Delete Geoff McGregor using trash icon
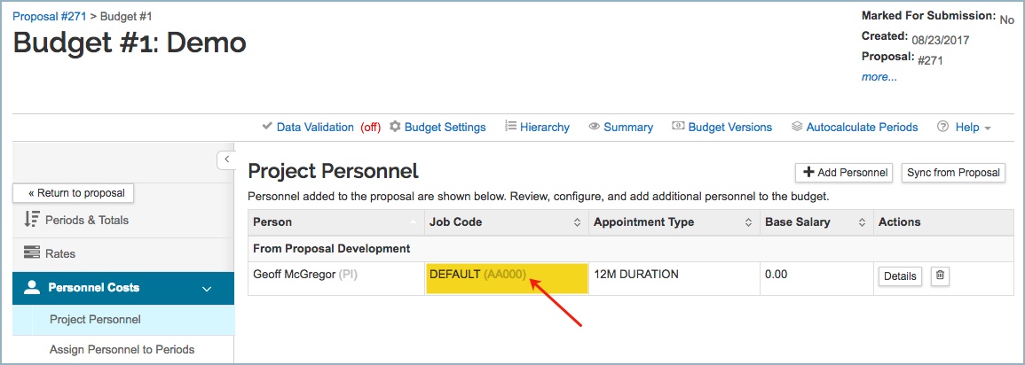 [x=941, y=276]
